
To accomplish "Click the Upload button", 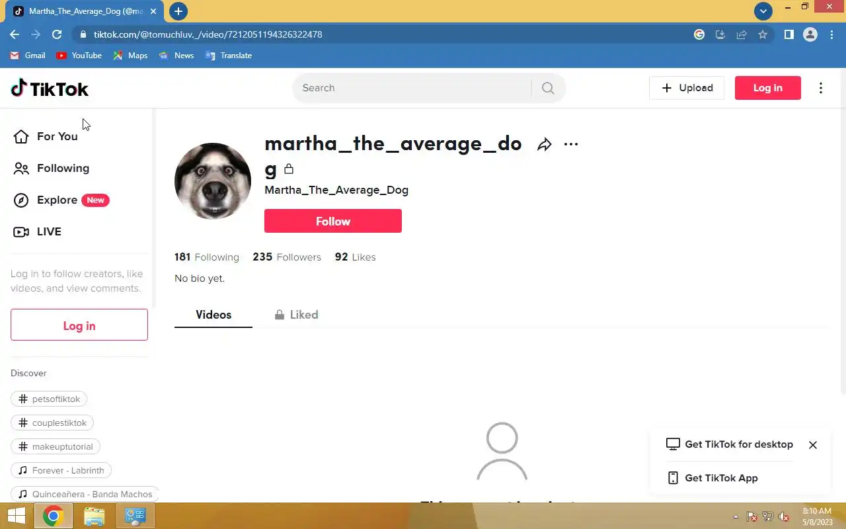I will tap(687, 88).
